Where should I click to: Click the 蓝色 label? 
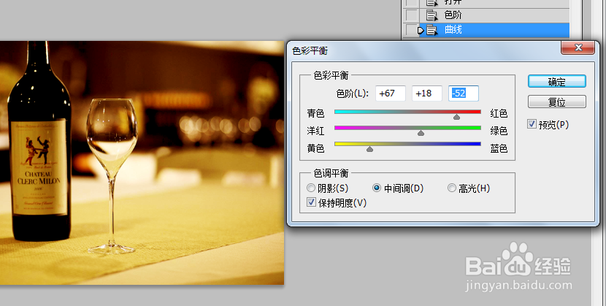pos(499,148)
